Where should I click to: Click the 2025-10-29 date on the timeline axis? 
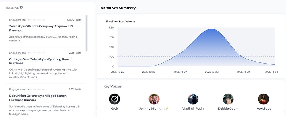pos(243,72)
